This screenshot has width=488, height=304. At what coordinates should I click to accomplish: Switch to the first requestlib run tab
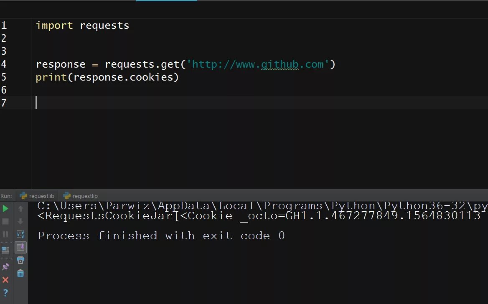[x=38, y=196]
